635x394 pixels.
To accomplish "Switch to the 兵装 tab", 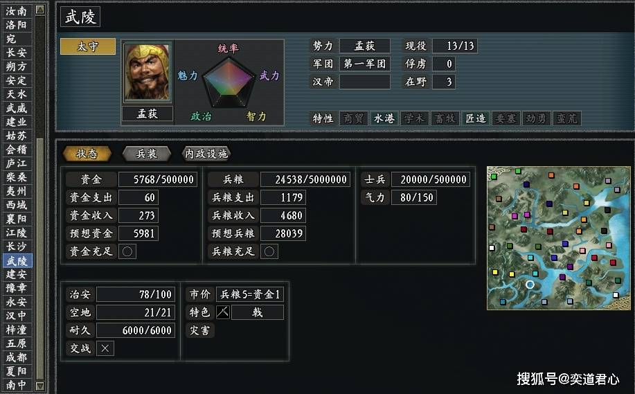I will click(147, 154).
